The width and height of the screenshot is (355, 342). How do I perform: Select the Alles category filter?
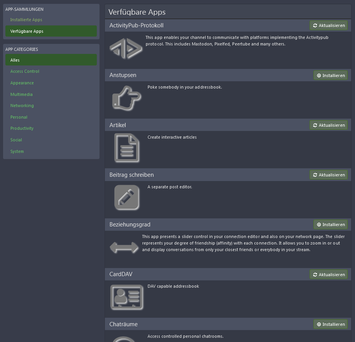(x=15, y=60)
